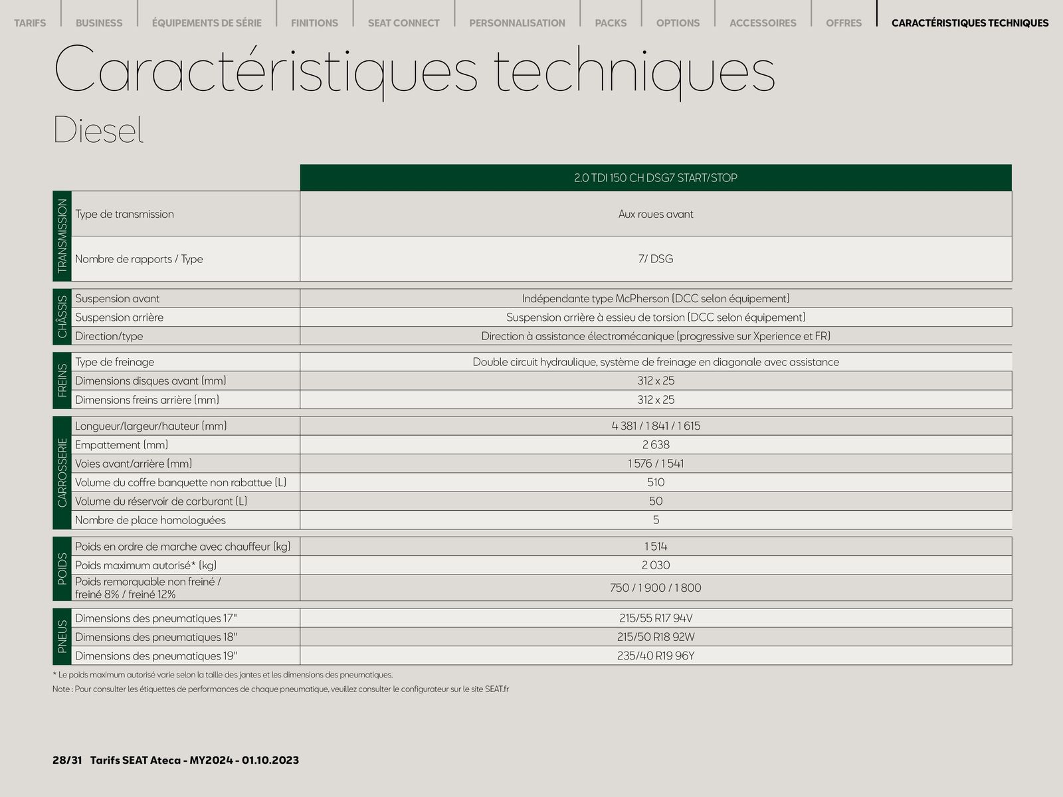
Task: Select the '215/50 R18 92W' tire value
Action: point(656,637)
